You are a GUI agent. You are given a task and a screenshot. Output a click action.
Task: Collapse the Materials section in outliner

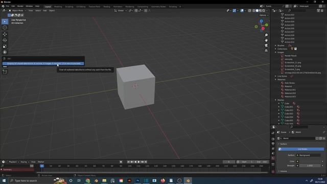[275, 80]
